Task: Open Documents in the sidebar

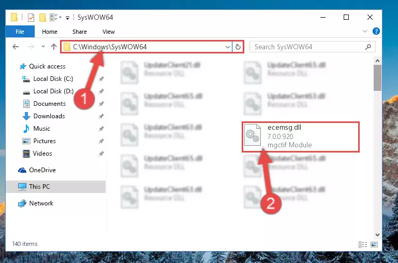Action: 45,104
